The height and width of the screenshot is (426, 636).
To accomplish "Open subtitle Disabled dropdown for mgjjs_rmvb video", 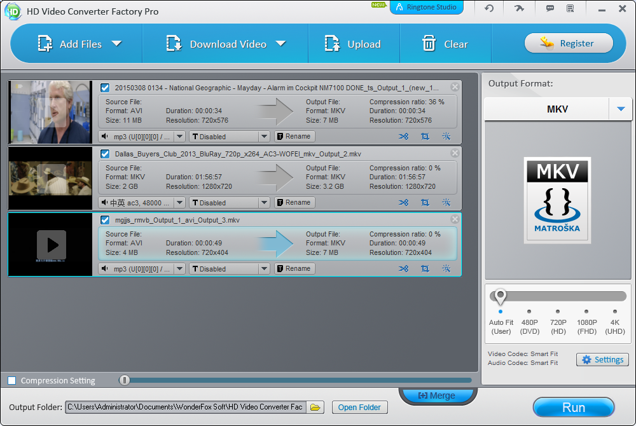I will [x=264, y=269].
